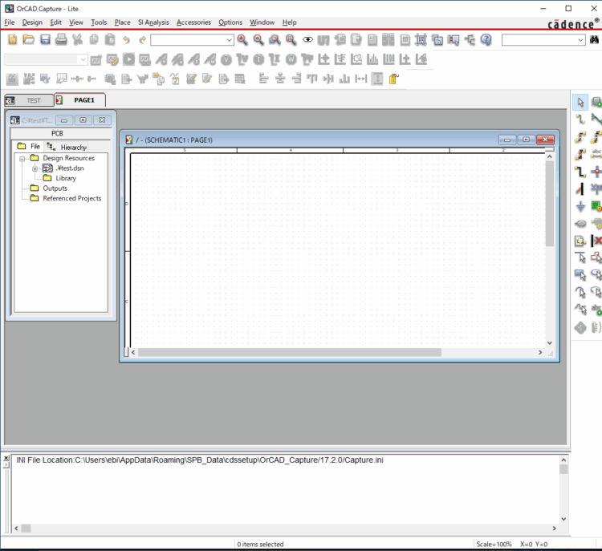602x551 pixels.
Task: Expand the .\test.dsn tree node
Action: 35,168
